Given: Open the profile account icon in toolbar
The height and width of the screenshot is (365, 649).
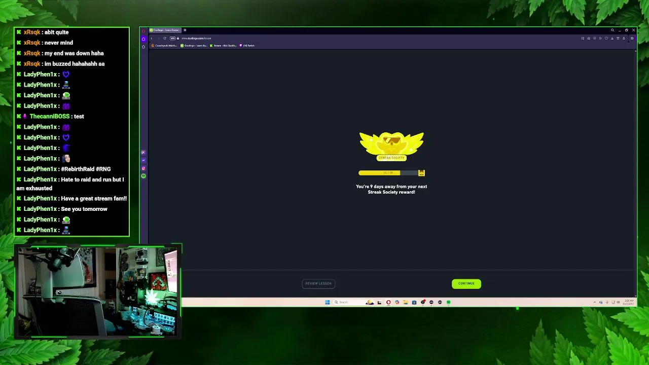Looking at the screenshot, I should (624, 38).
